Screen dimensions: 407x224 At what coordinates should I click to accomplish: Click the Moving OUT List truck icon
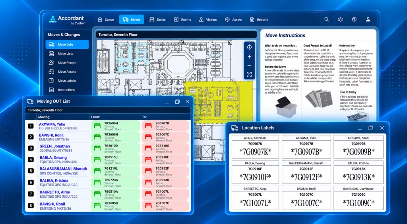pyautogui.click(x=30, y=101)
